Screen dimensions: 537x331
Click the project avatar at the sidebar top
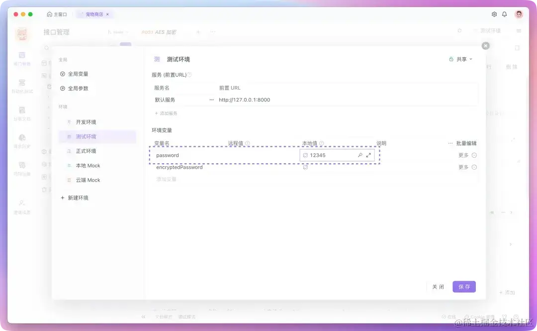point(22,33)
